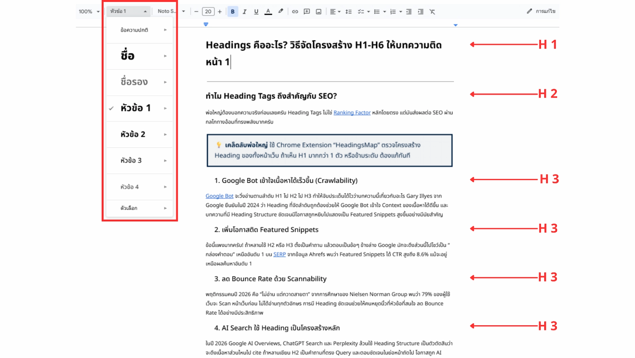Viewport: 635px width, 358px height.
Task: Open the text color picker
Action: (268, 12)
